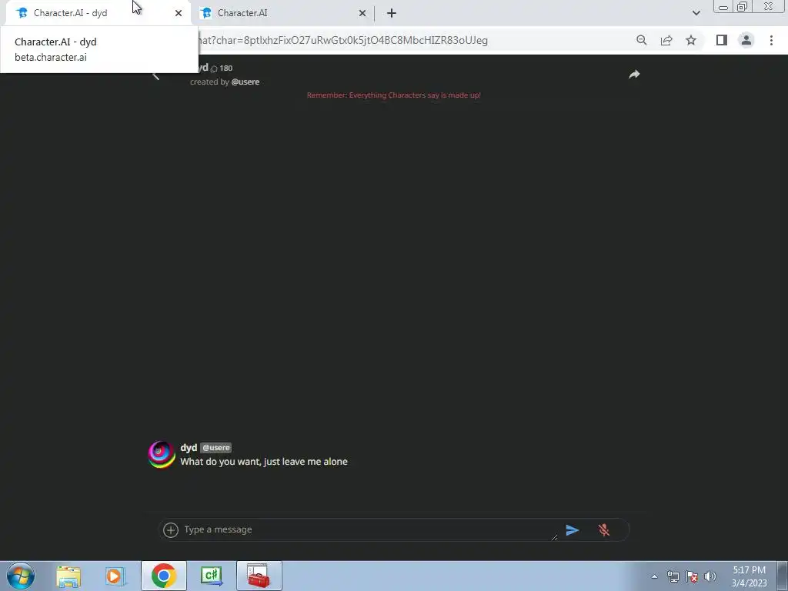This screenshot has width=788, height=591.
Task: Go back using the left chevron
Action: (155, 76)
